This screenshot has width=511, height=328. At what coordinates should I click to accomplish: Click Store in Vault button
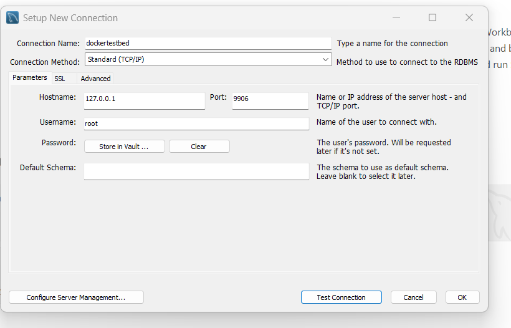[125, 147]
